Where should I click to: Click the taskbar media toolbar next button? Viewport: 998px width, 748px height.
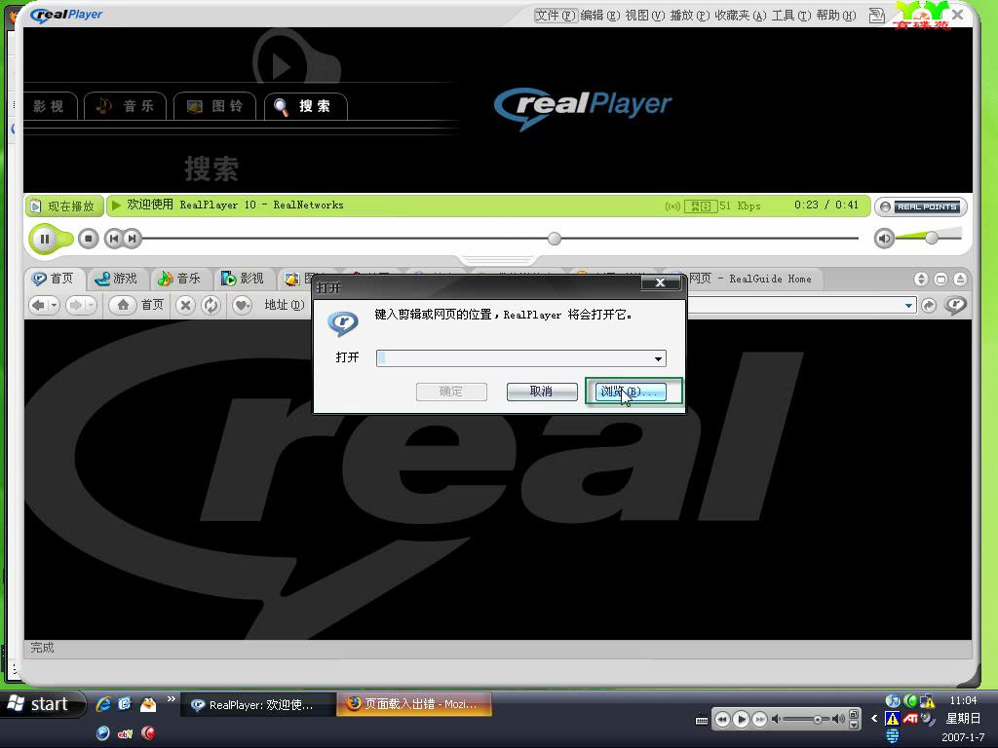pos(759,720)
